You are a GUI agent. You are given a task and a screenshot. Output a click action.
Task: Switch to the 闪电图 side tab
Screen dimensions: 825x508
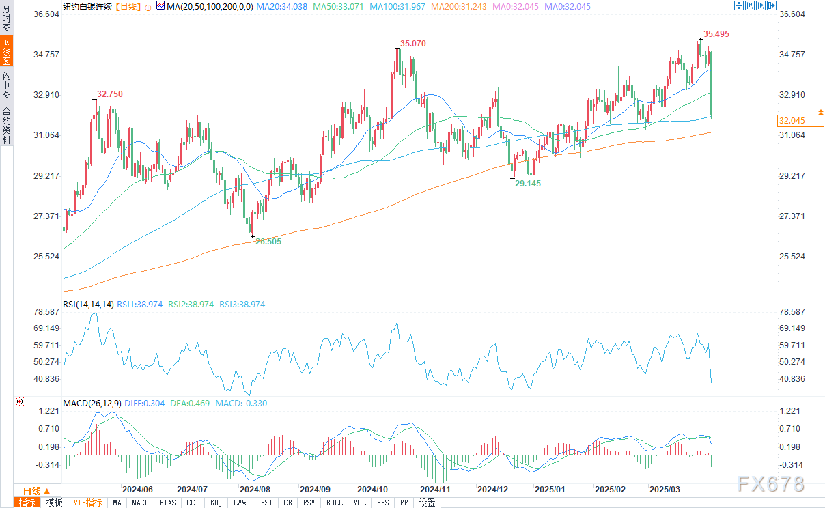[x=6, y=85]
